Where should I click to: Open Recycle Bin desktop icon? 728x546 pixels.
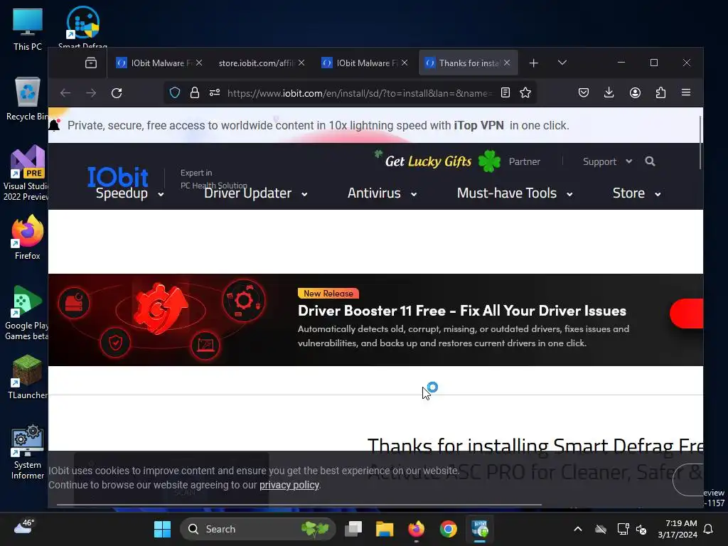coord(28,98)
